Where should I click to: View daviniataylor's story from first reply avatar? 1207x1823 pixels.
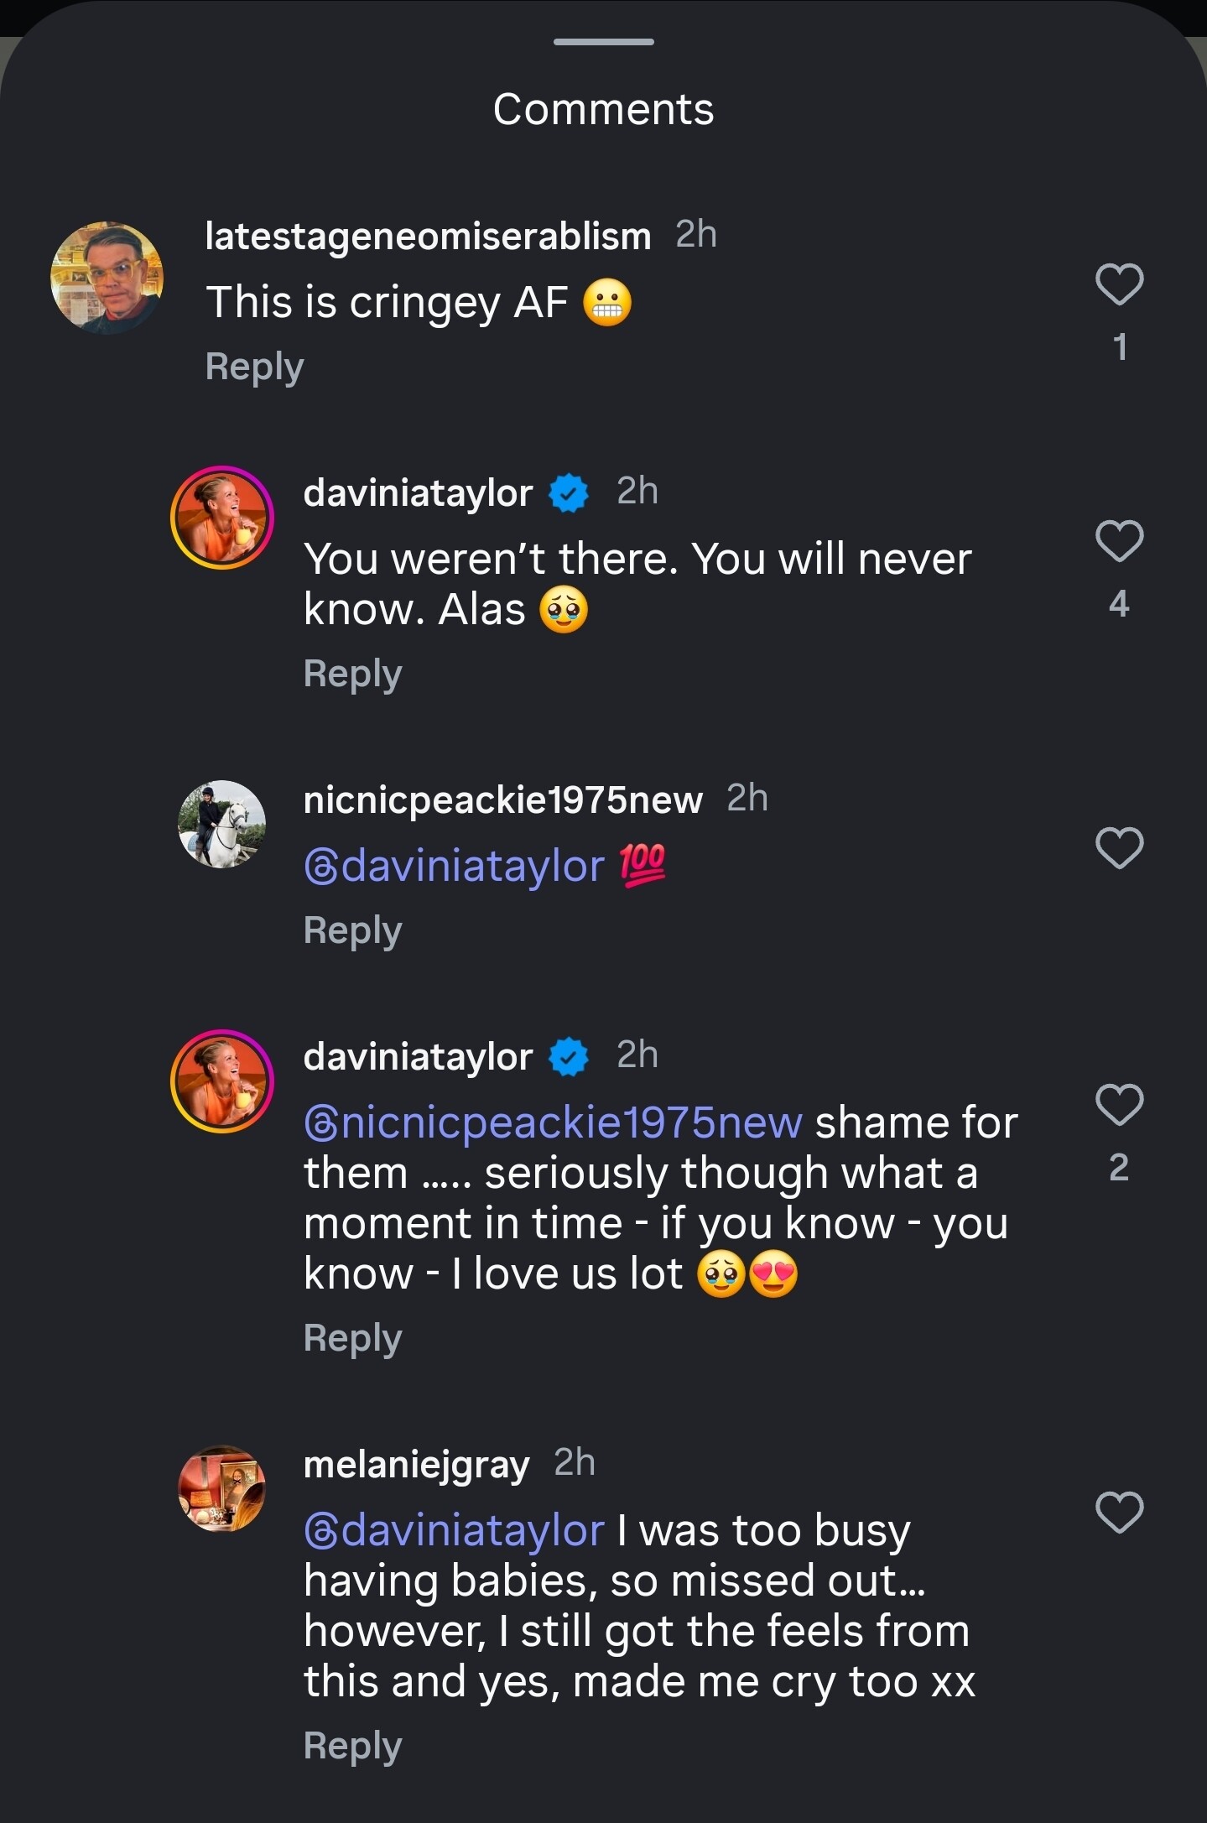coord(222,518)
